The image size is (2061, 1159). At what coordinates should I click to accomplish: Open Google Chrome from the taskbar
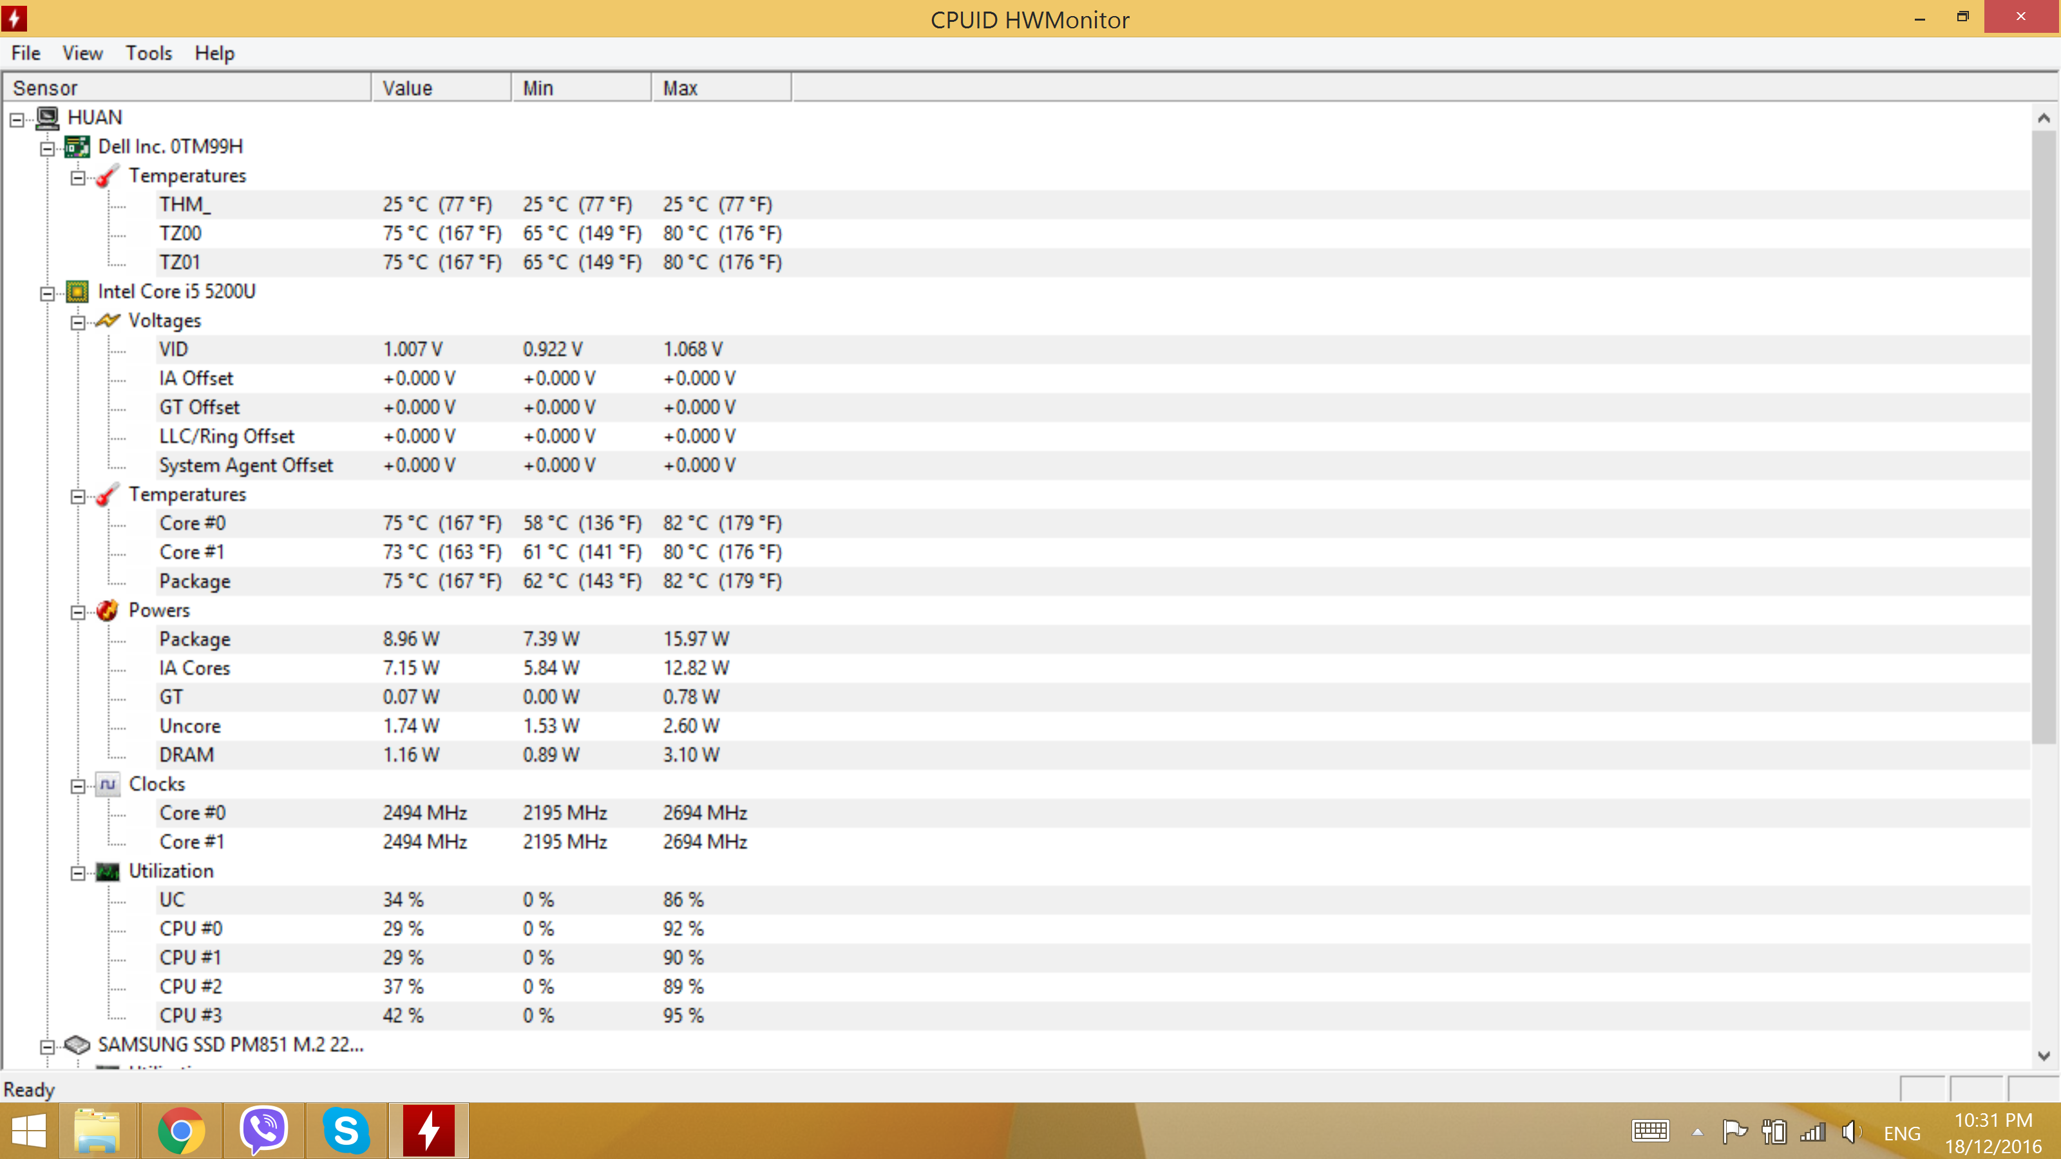tap(181, 1131)
